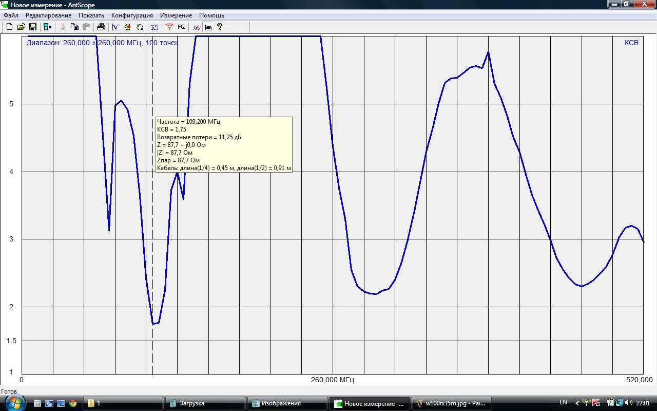Click the starburst marker toolbar icon
657x411 pixels.
(128, 27)
